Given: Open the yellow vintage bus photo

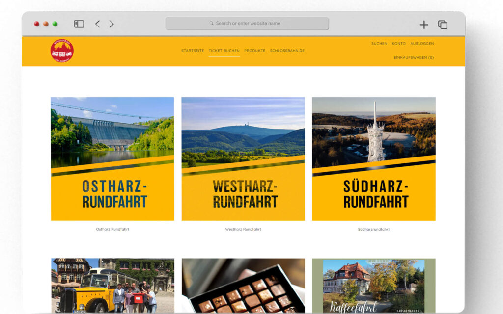Looking at the screenshot, I should click(x=112, y=286).
